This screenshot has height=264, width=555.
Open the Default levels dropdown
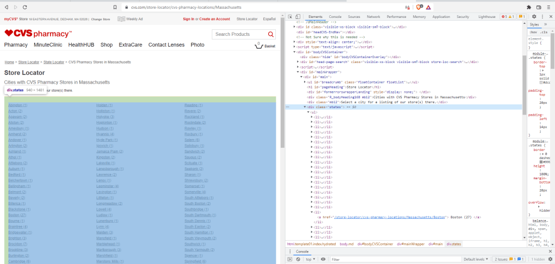click(476, 259)
